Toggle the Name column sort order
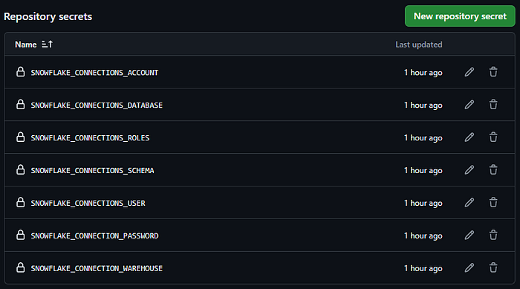The width and height of the screenshot is (520, 289). coord(33,45)
